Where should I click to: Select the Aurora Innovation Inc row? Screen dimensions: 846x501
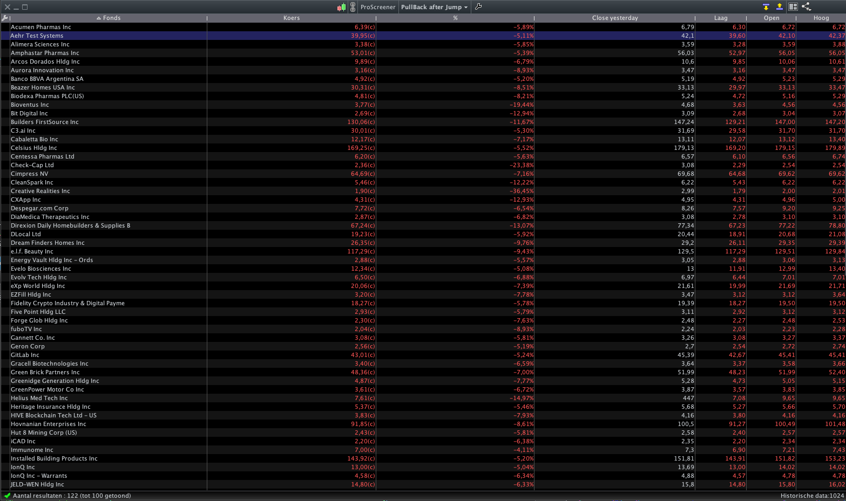tap(423, 70)
